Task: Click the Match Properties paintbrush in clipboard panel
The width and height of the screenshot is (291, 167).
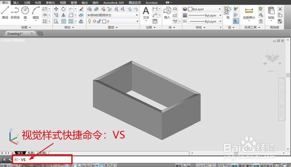Action: [x=280, y=21]
